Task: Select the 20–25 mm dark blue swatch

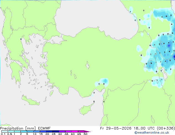Action: (x=49, y=131)
